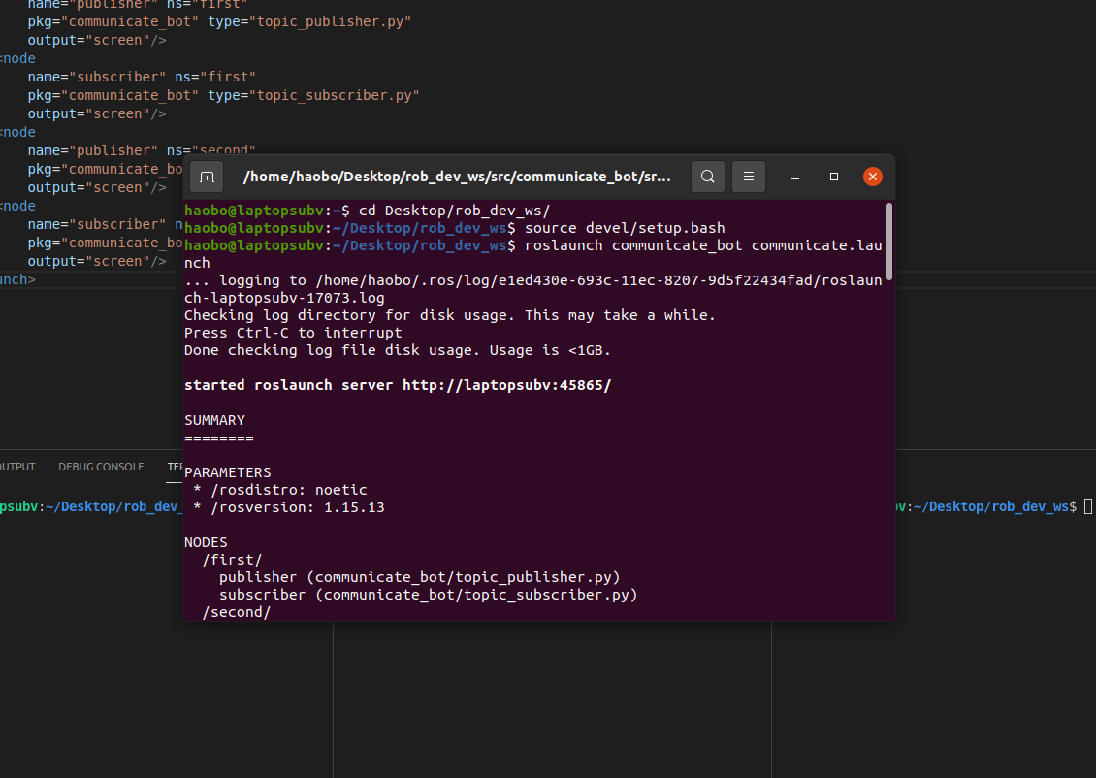Switch to the DEBUG CONSOLE tab
The height and width of the screenshot is (778, 1096).
(x=101, y=467)
